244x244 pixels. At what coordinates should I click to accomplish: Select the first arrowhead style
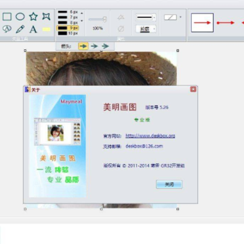tap(83, 46)
